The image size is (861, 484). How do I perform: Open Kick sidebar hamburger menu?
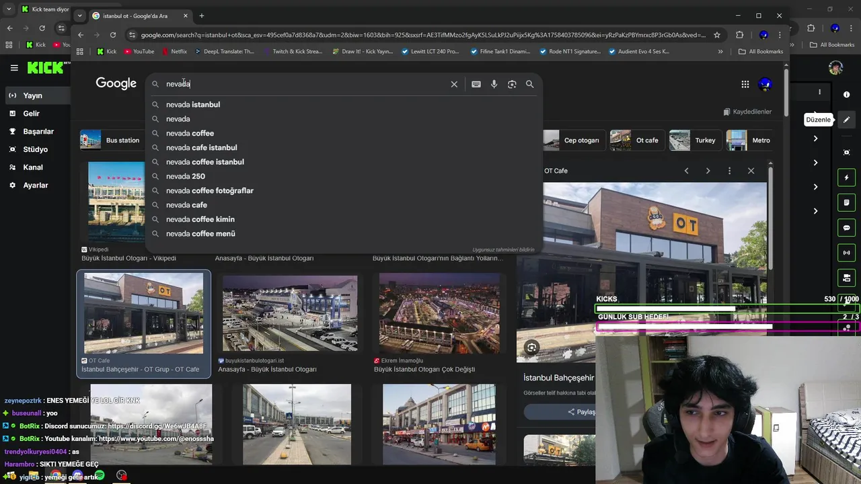pos(14,67)
